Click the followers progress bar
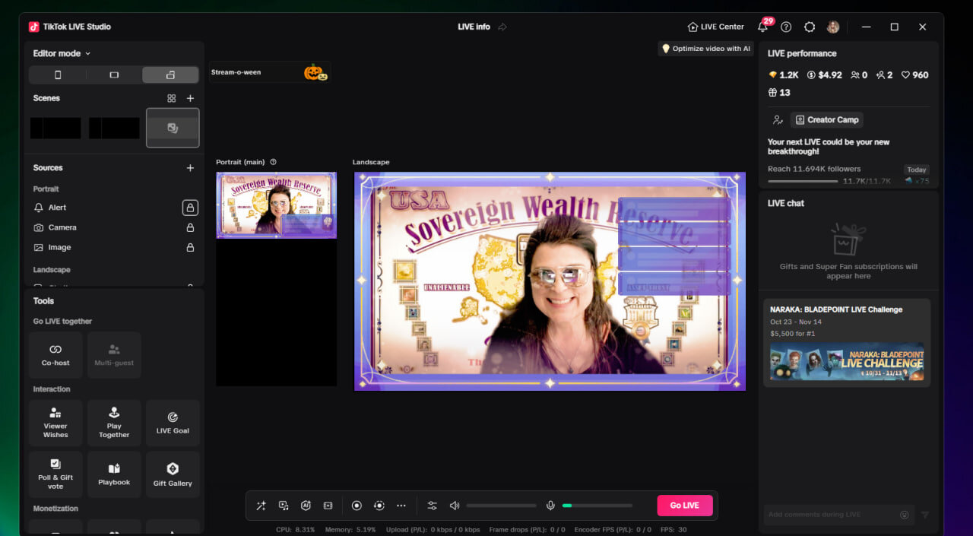Viewport: 973px width, 536px height. pos(803,181)
